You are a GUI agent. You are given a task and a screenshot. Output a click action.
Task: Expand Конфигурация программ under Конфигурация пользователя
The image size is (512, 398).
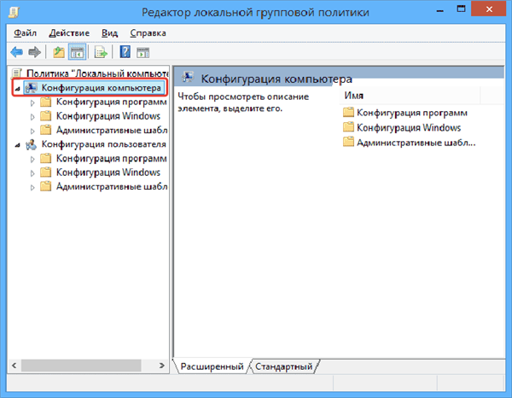coord(32,159)
